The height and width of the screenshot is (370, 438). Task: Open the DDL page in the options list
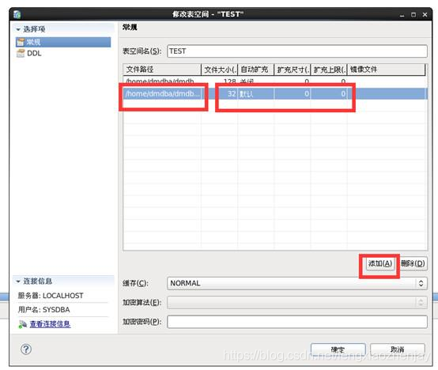[34, 53]
